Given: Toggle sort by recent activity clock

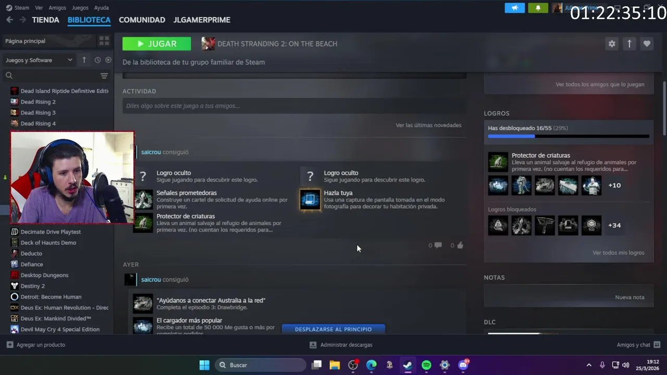Looking at the screenshot, I should tap(97, 60).
